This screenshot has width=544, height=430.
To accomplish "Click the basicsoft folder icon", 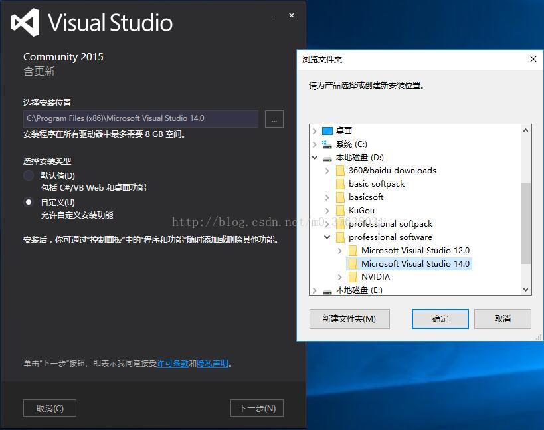I will point(340,197).
